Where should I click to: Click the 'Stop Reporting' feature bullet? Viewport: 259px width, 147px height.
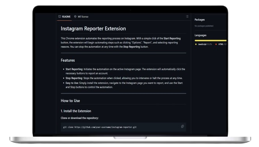click(x=124, y=78)
